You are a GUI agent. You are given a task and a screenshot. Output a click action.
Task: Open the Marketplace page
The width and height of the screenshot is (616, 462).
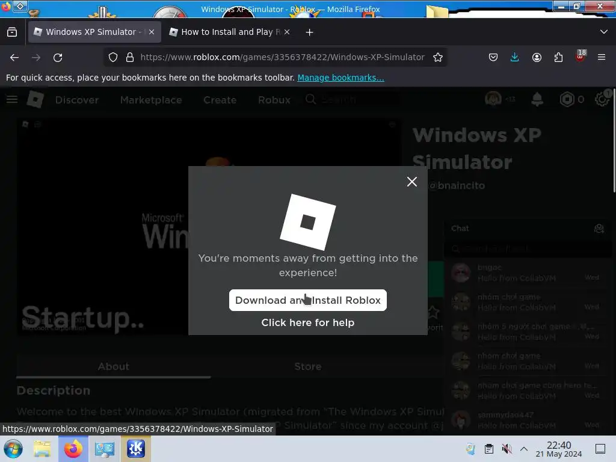point(151,100)
